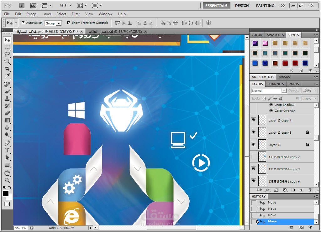This screenshot has height=232, width=321.
Task: Switch to the Channels tab
Action: click(x=276, y=84)
